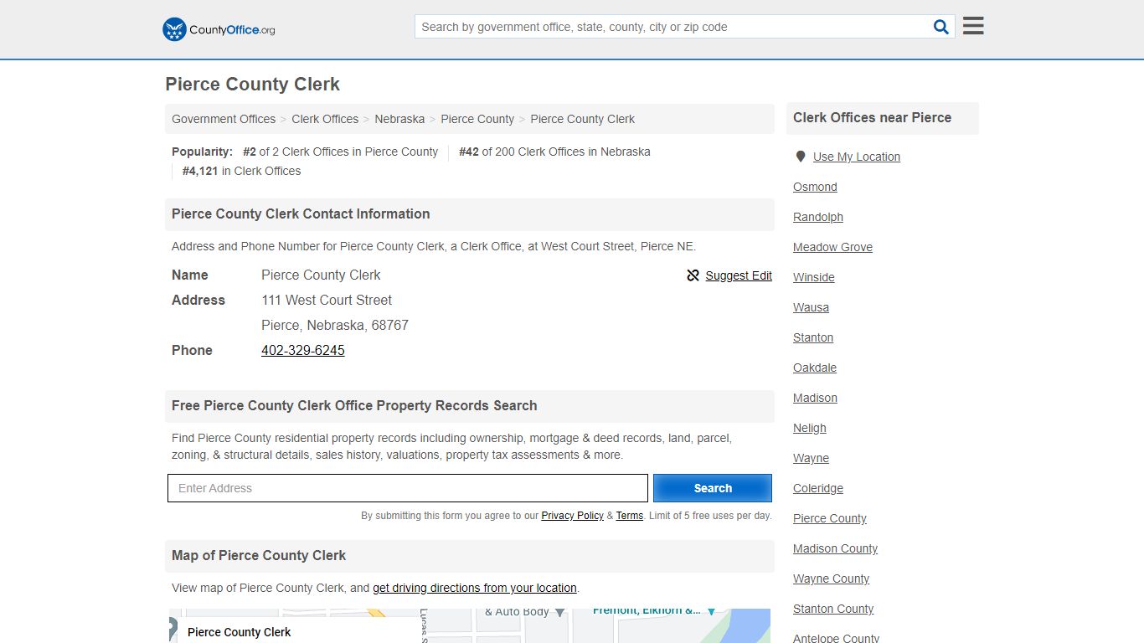Open Clerk Offices breadcrumb
The image size is (1144, 643).
(325, 119)
